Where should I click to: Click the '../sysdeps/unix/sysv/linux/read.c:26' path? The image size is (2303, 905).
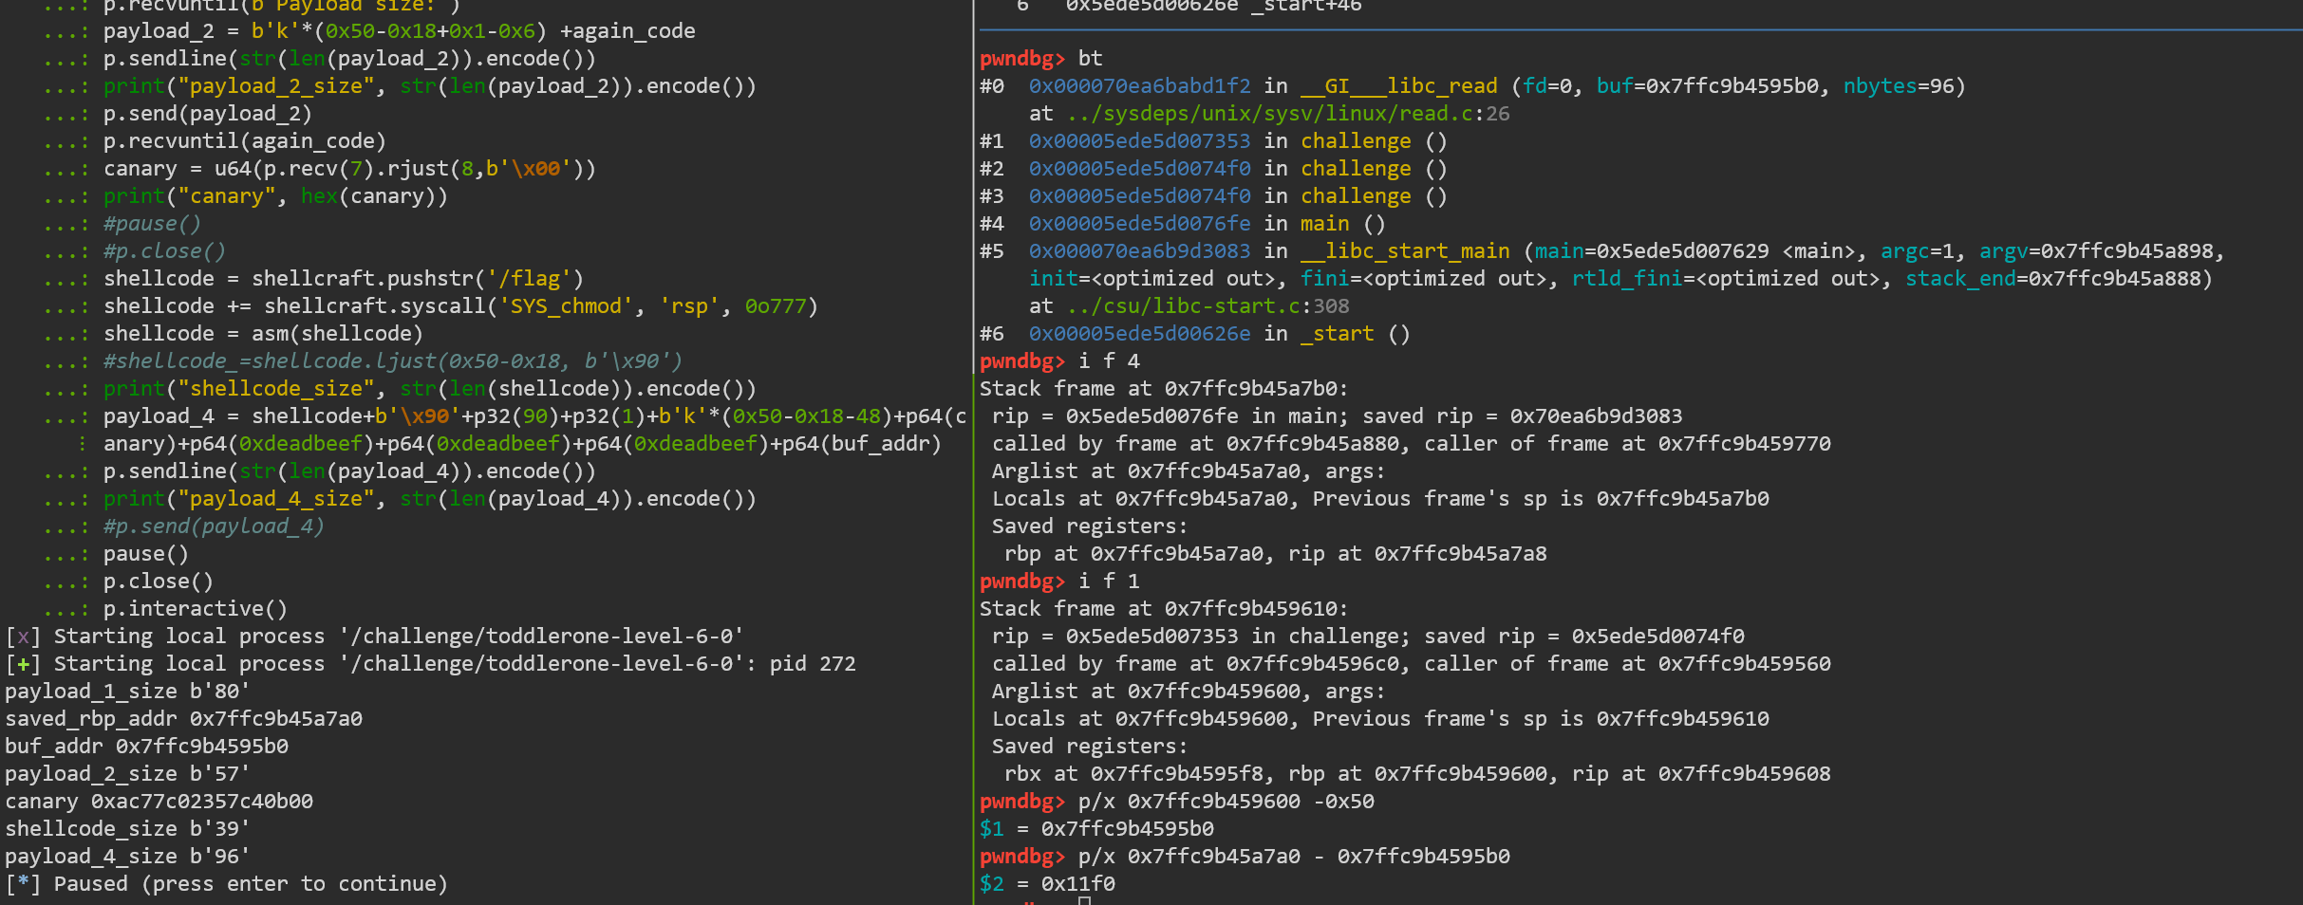pos(1287,114)
